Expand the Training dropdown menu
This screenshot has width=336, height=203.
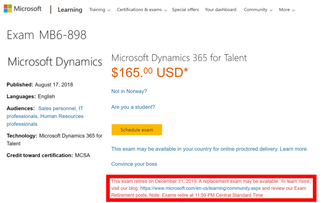tap(100, 10)
